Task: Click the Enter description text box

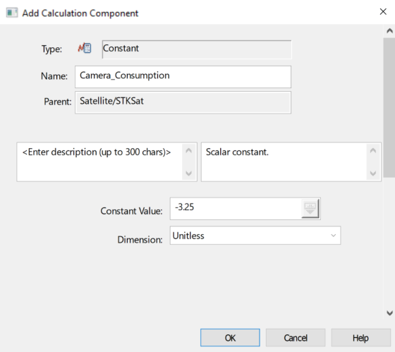Action: (99, 162)
